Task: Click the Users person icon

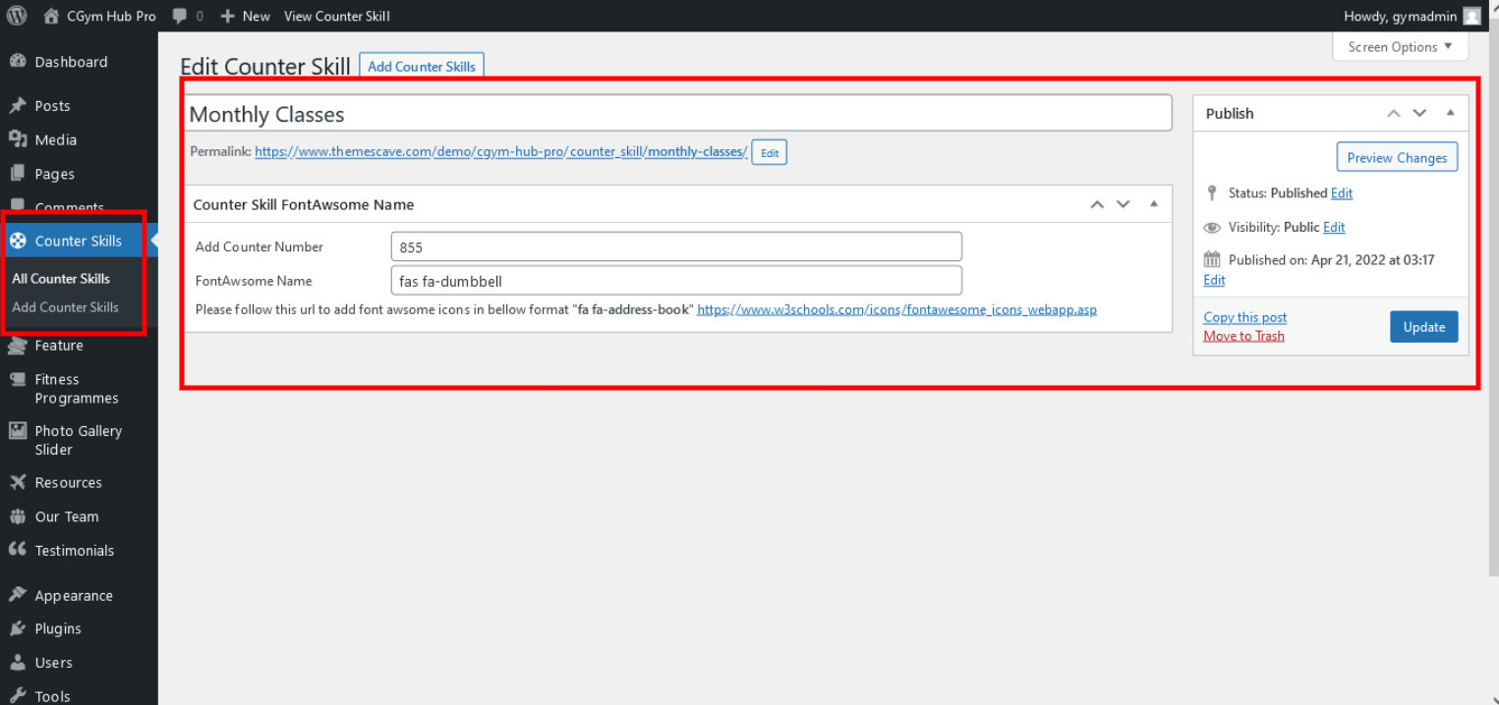Action: click(18, 663)
